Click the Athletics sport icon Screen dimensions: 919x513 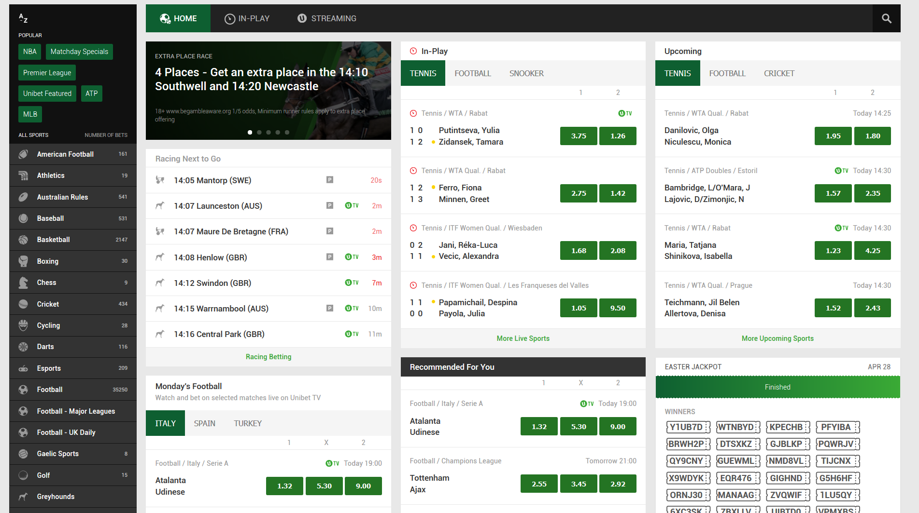(23, 175)
